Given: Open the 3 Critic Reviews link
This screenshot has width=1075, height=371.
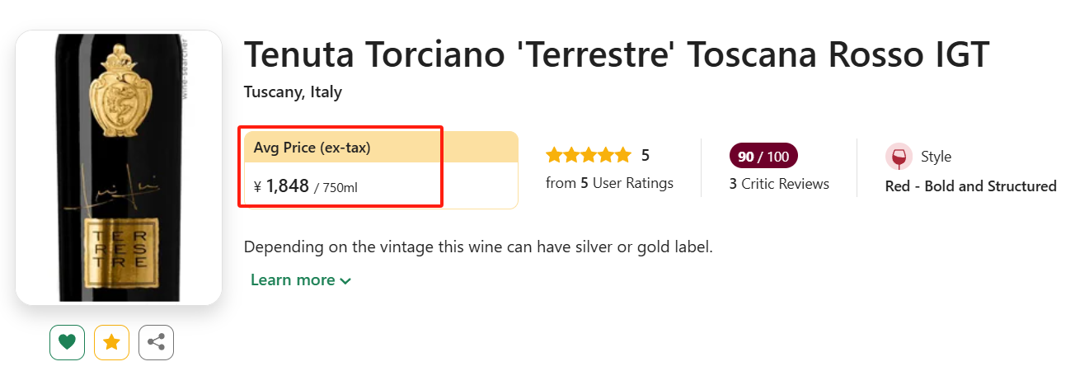Looking at the screenshot, I should coord(779,184).
